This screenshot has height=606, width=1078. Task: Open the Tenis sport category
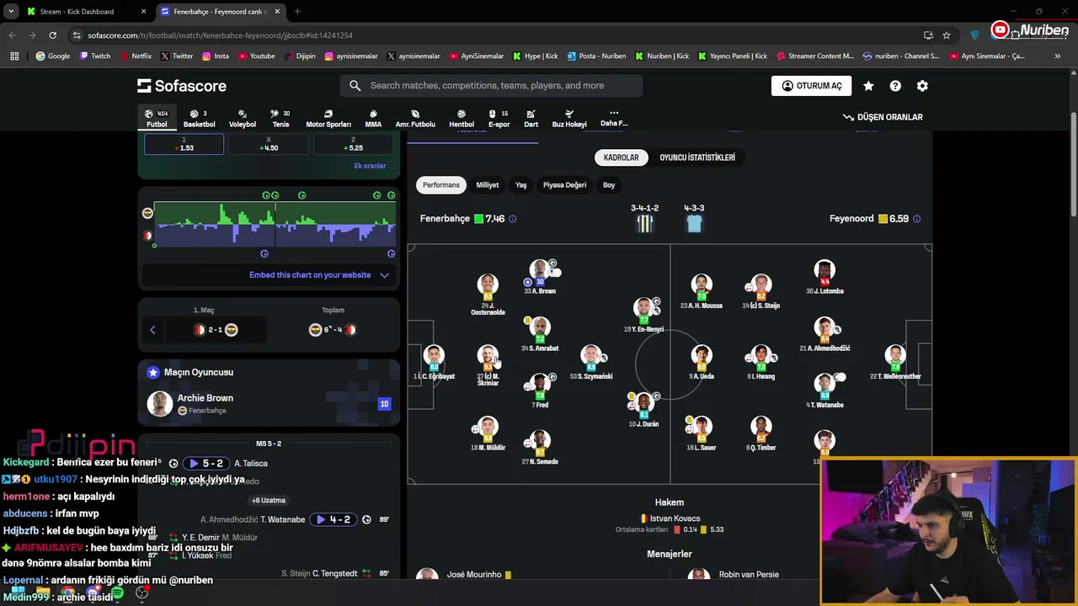280,119
